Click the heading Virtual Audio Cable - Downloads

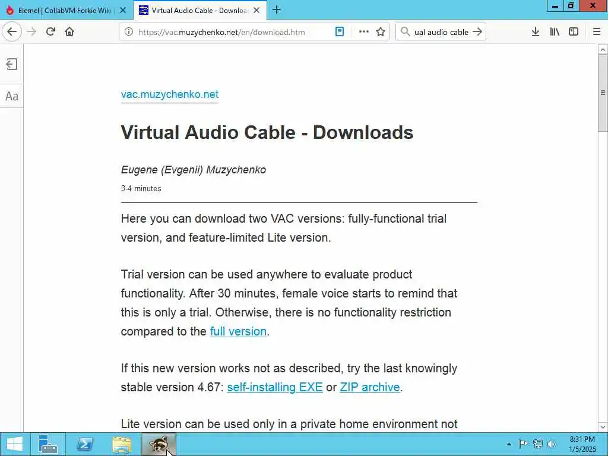tap(267, 132)
